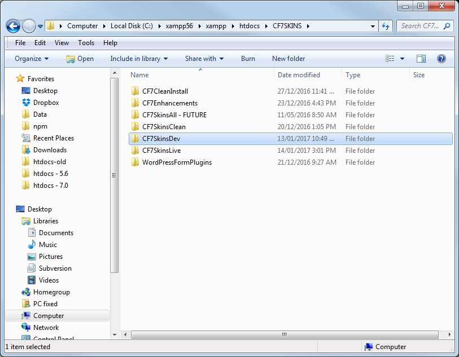Image resolution: width=459 pixels, height=357 pixels.
Task: Sort by Date modified column header
Action: click(x=299, y=75)
